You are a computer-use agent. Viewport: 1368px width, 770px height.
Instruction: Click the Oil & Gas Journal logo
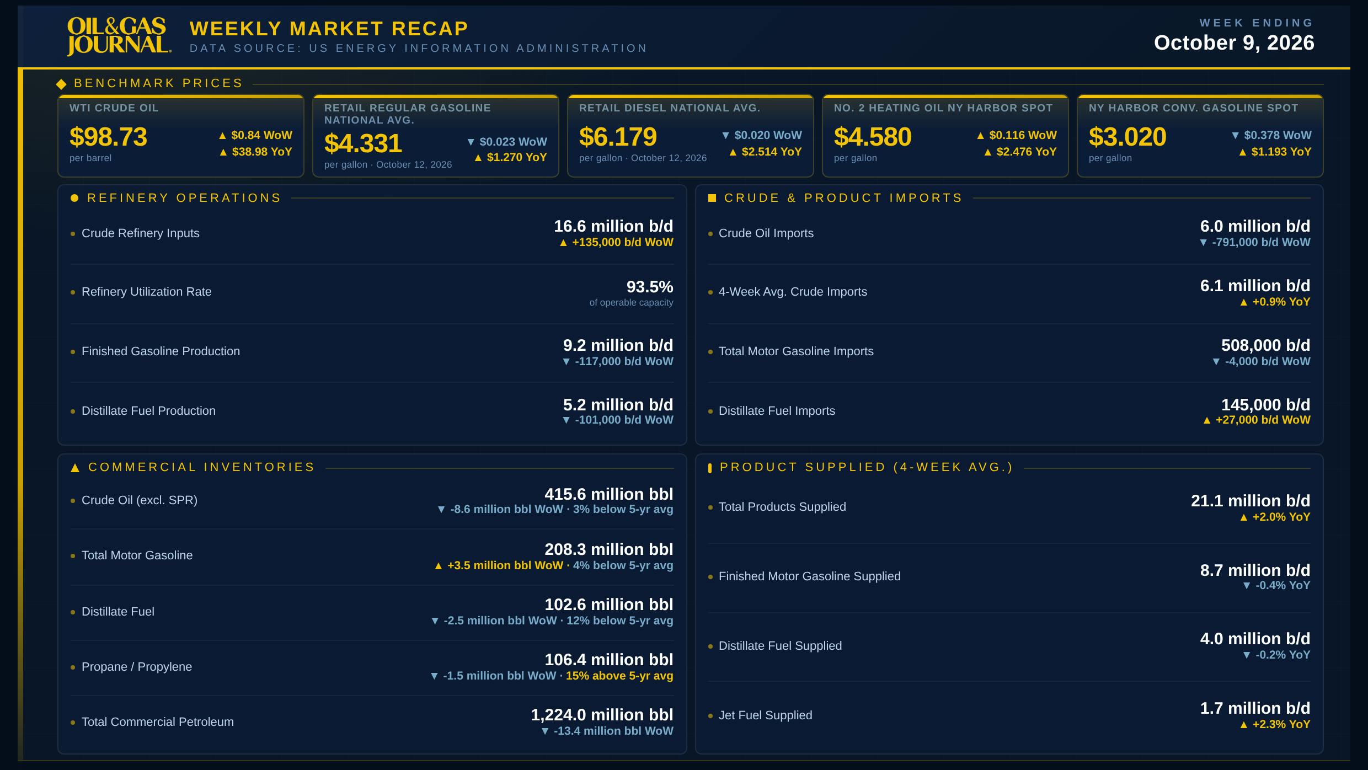(x=119, y=36)
